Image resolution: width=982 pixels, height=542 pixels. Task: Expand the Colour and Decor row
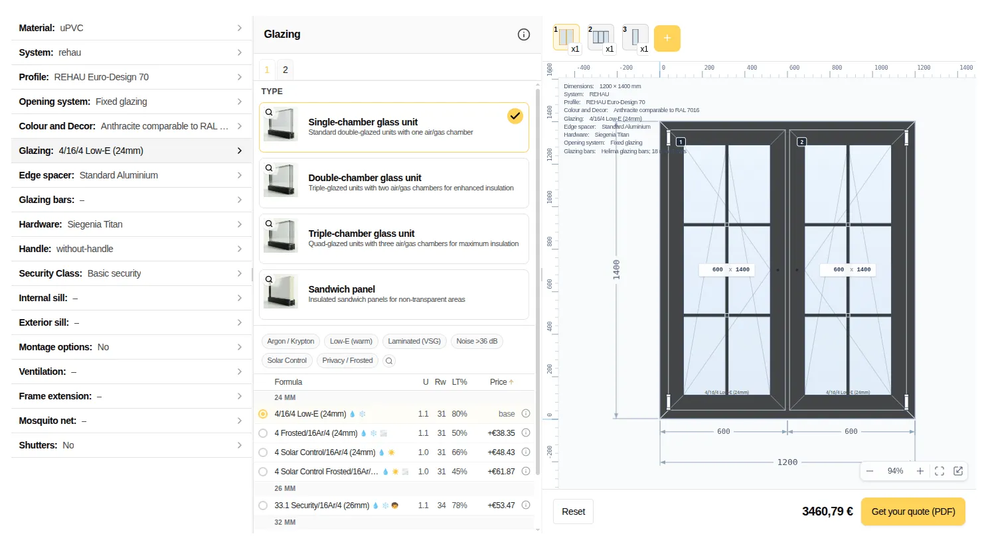click(x=130, y=126)
